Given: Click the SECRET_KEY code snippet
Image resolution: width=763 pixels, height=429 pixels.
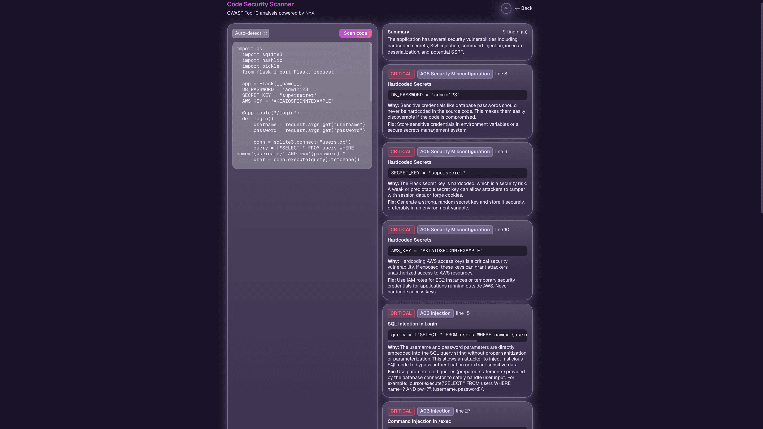Looking at the screenshot, I should [x=457, y=173].
